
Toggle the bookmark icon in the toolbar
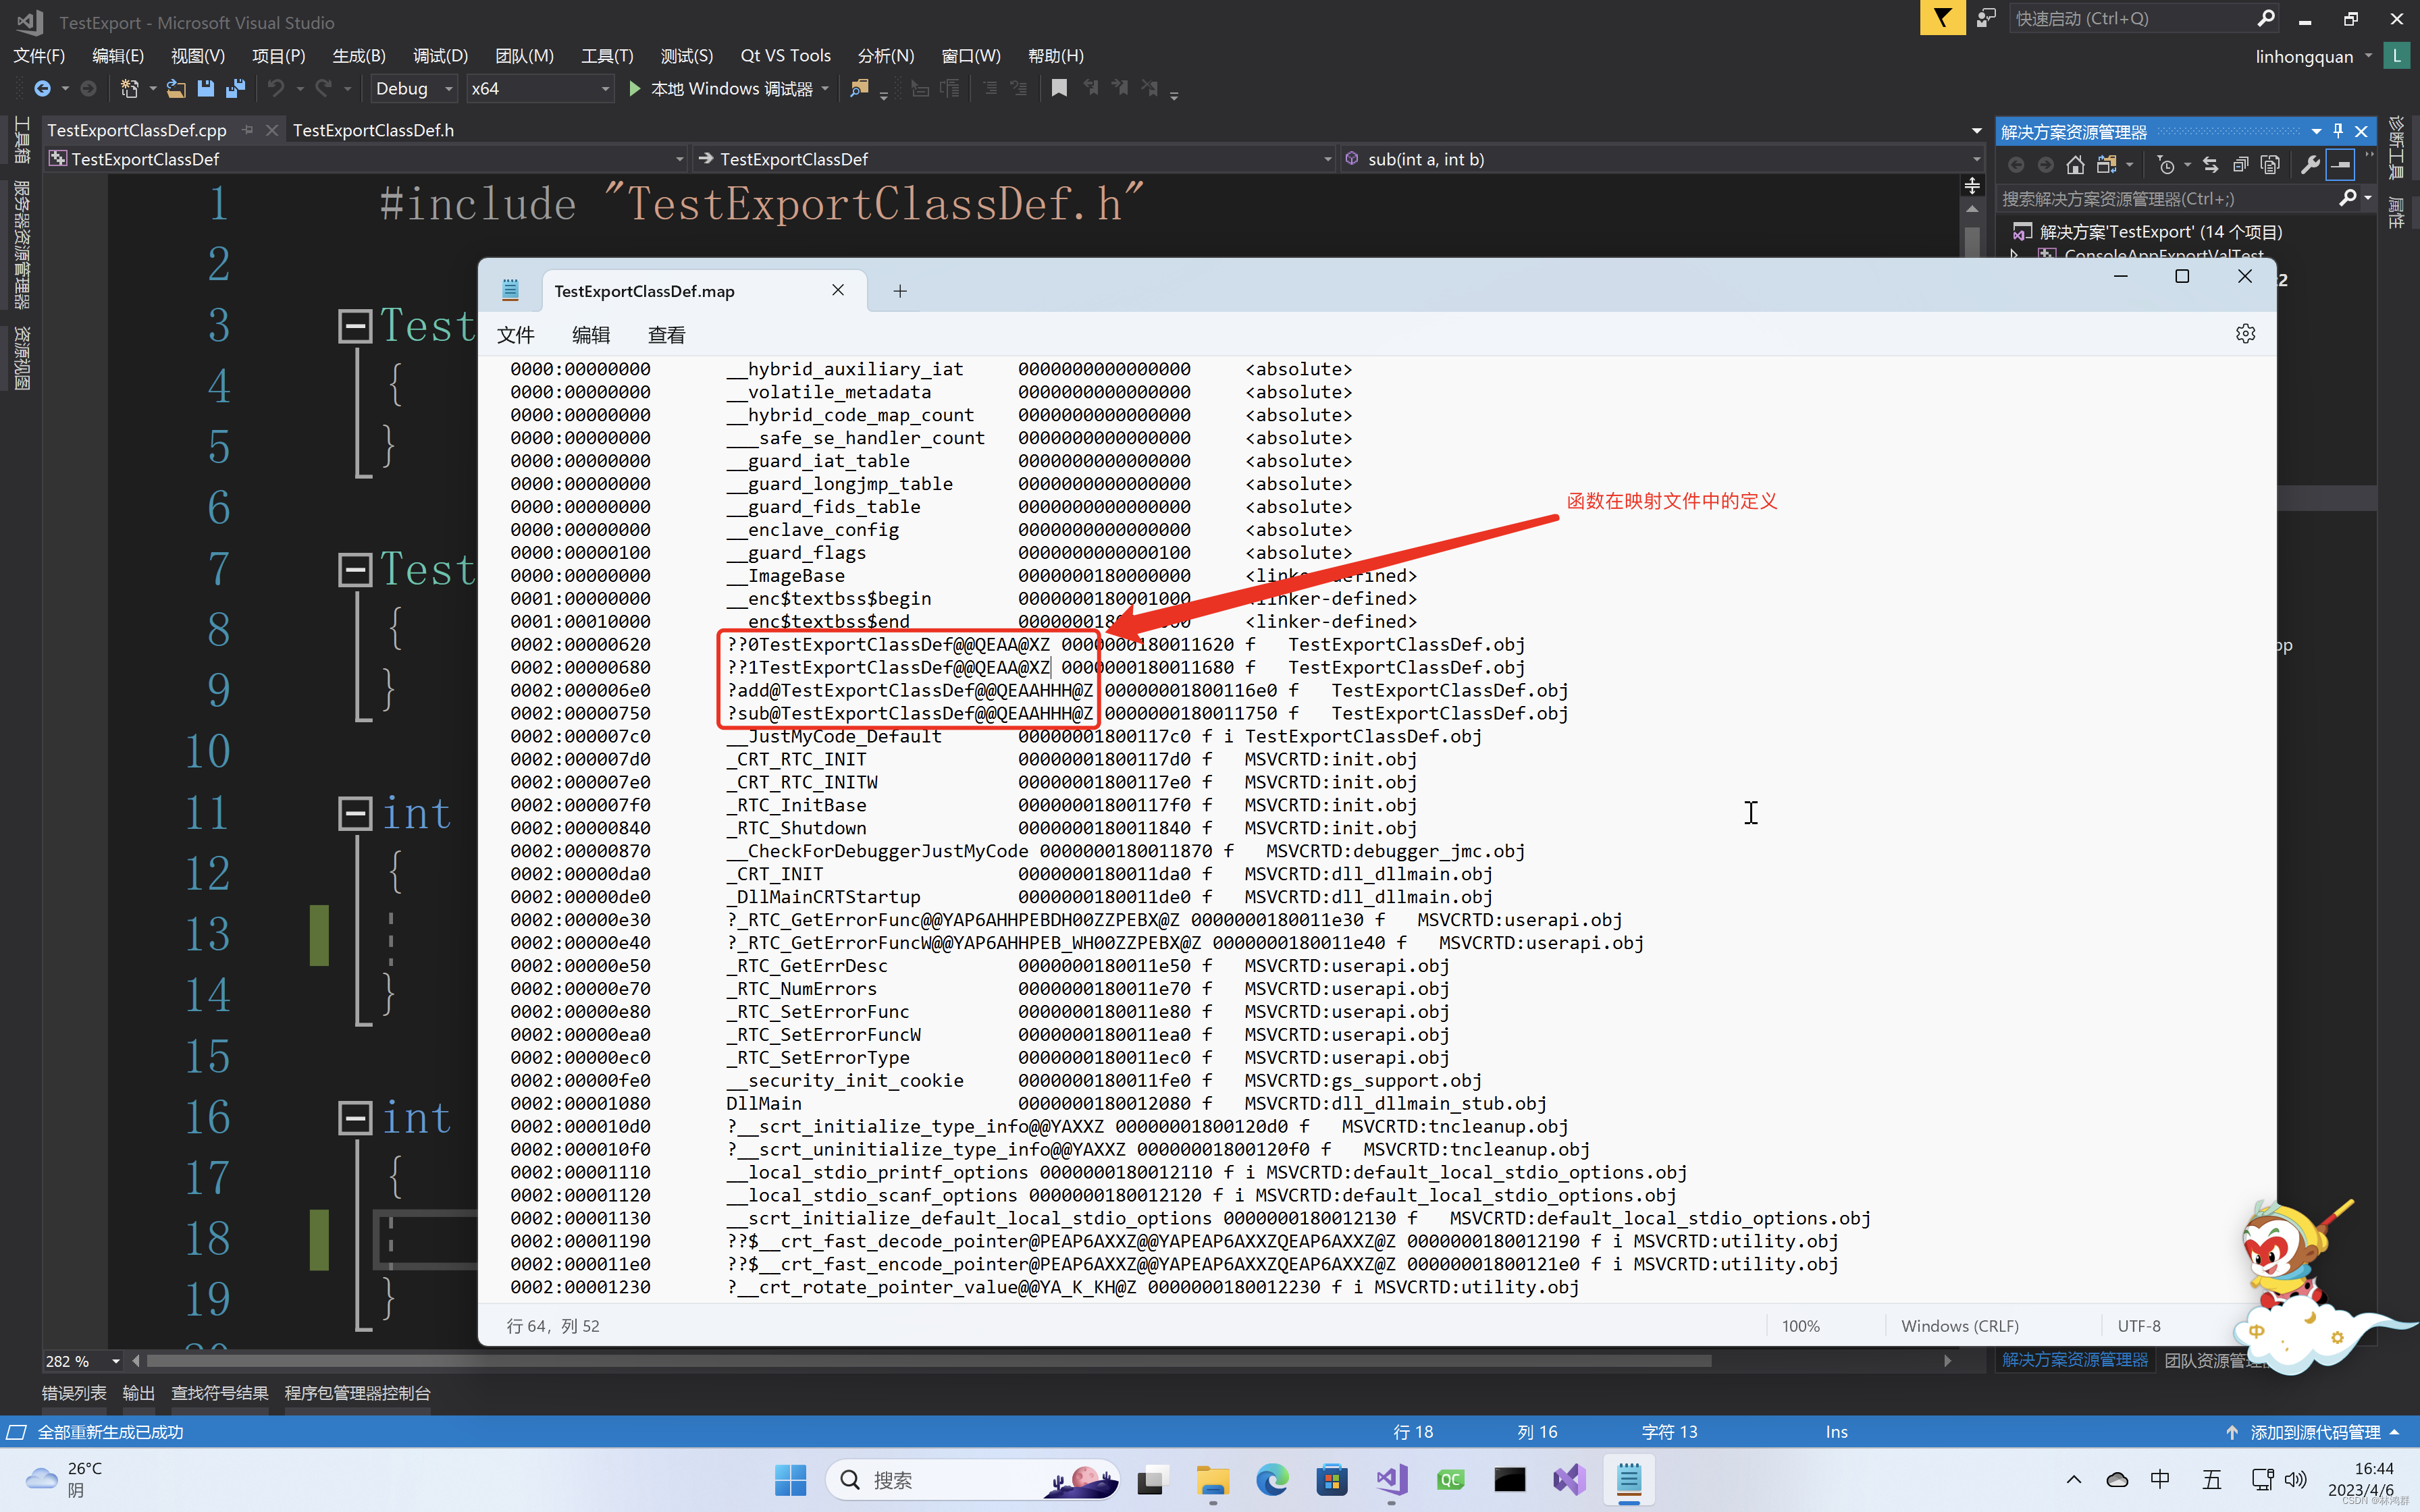[x=1059, y=88]
